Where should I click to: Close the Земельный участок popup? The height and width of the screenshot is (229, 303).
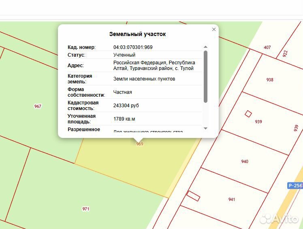coord(214,30)
